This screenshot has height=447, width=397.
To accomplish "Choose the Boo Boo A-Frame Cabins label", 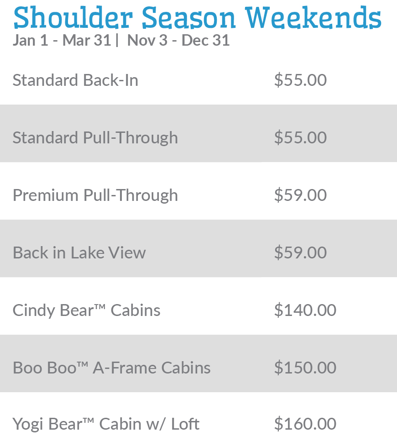I will click(x=112, y=368).
